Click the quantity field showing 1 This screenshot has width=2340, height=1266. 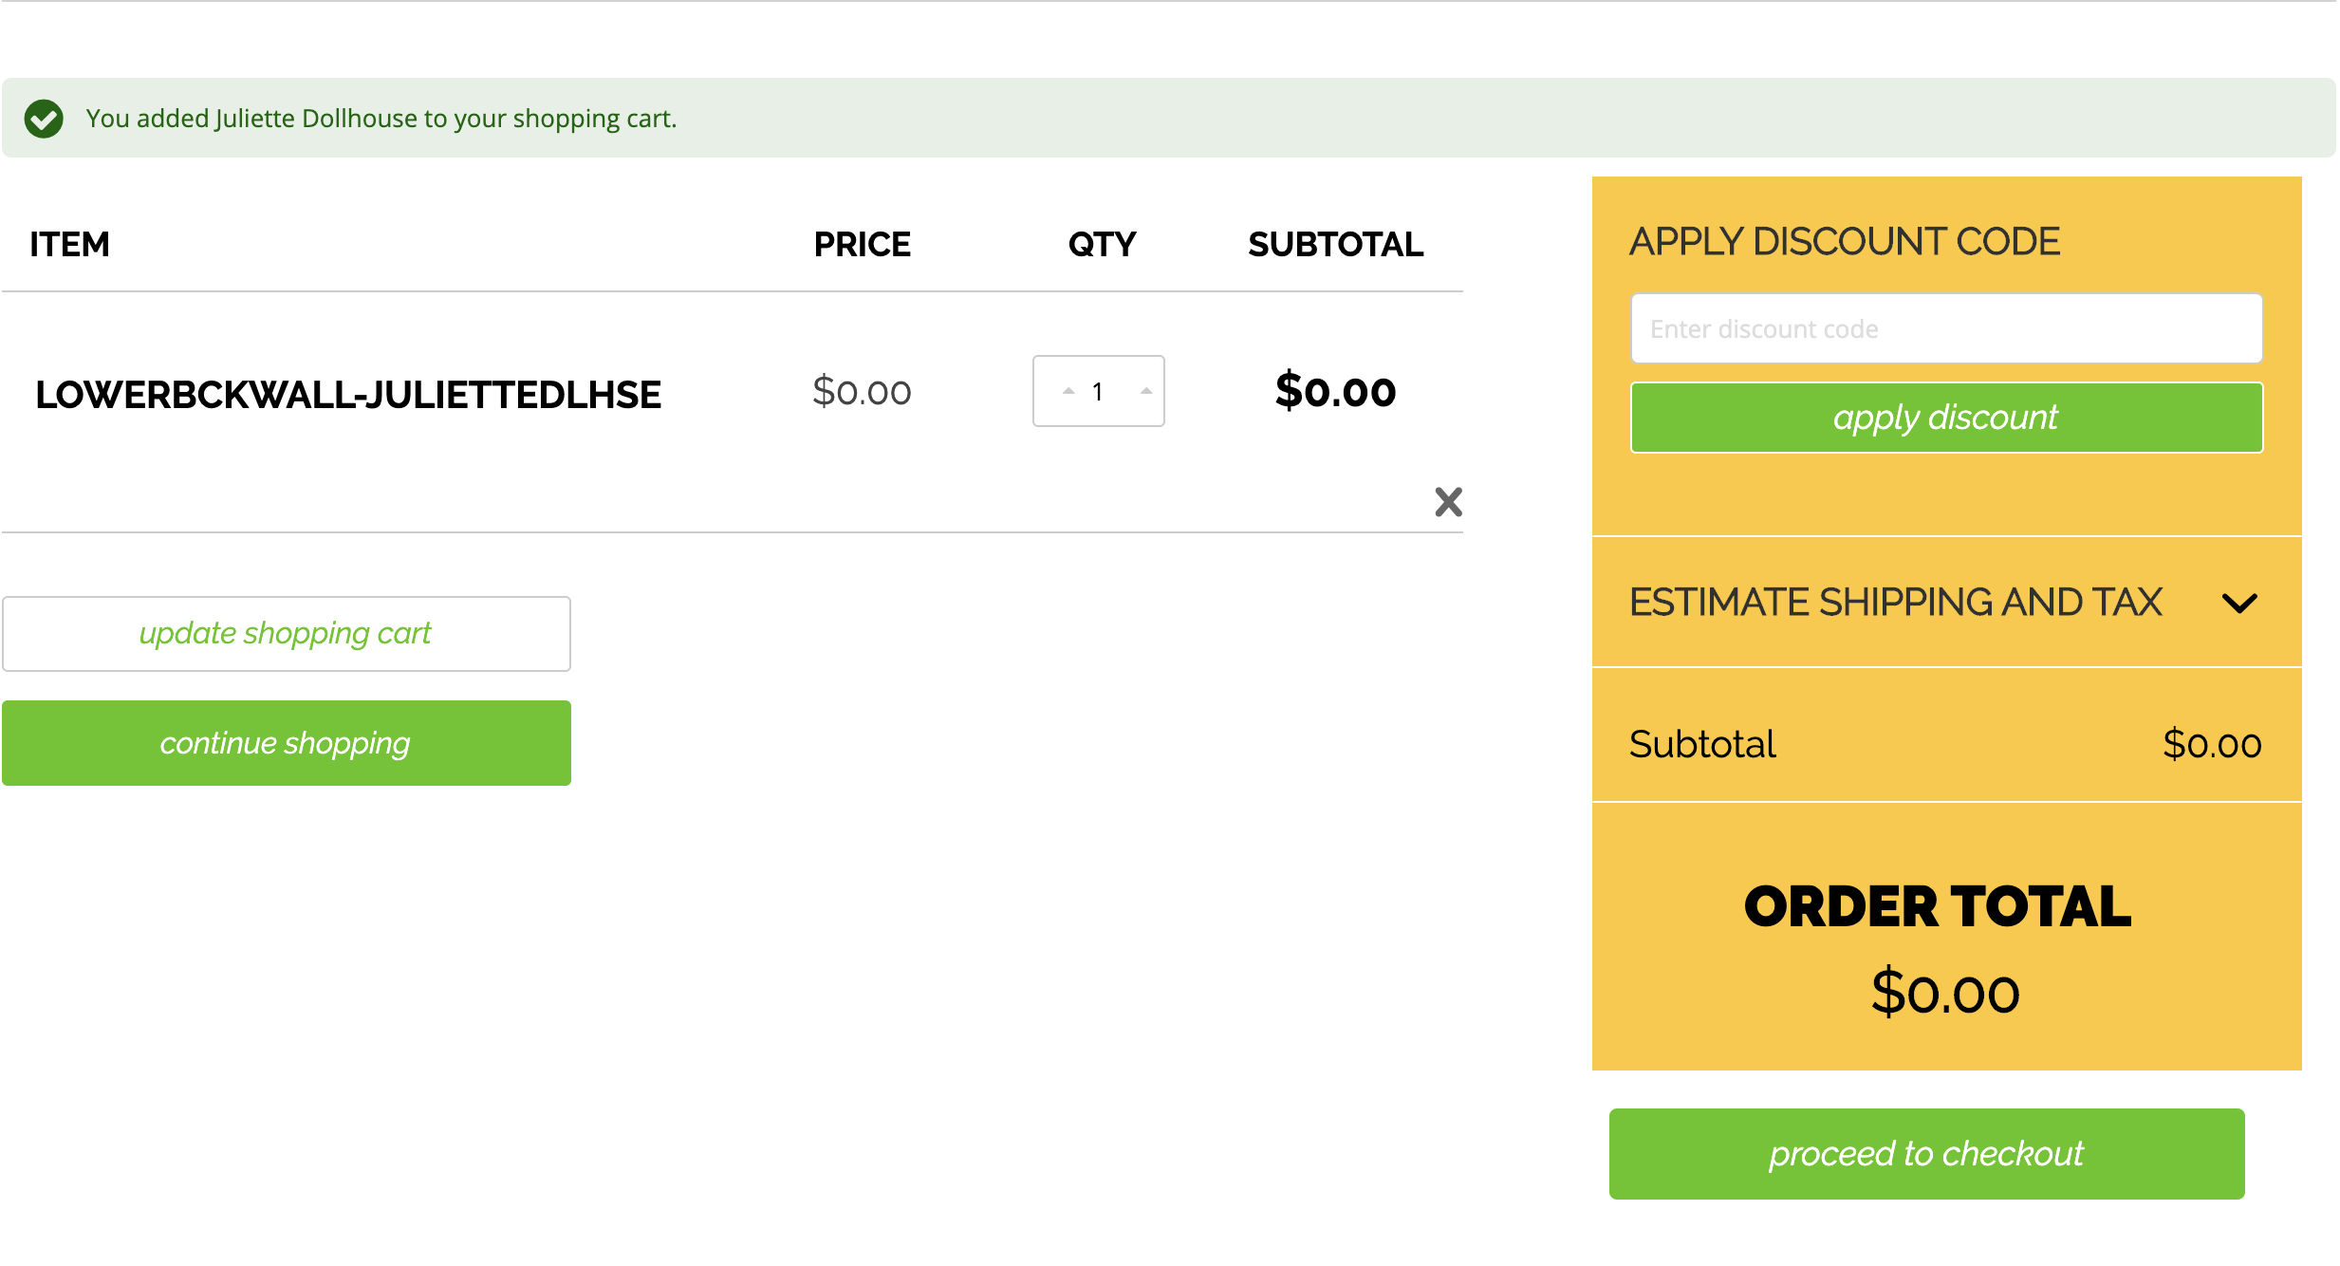coord(1098,391)
